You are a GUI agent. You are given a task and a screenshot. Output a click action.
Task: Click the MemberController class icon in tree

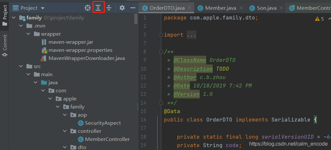[x=80, y=139]
